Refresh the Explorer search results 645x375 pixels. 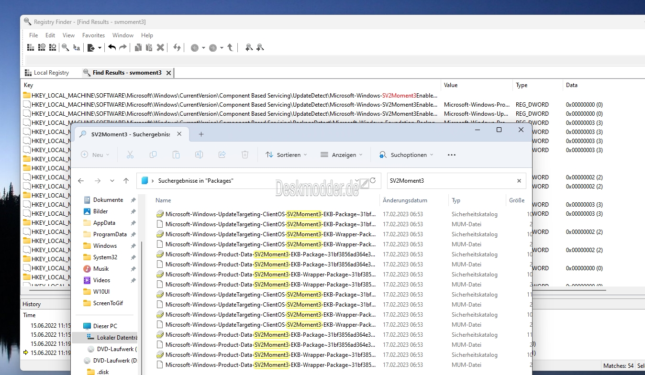pos(373,181)
